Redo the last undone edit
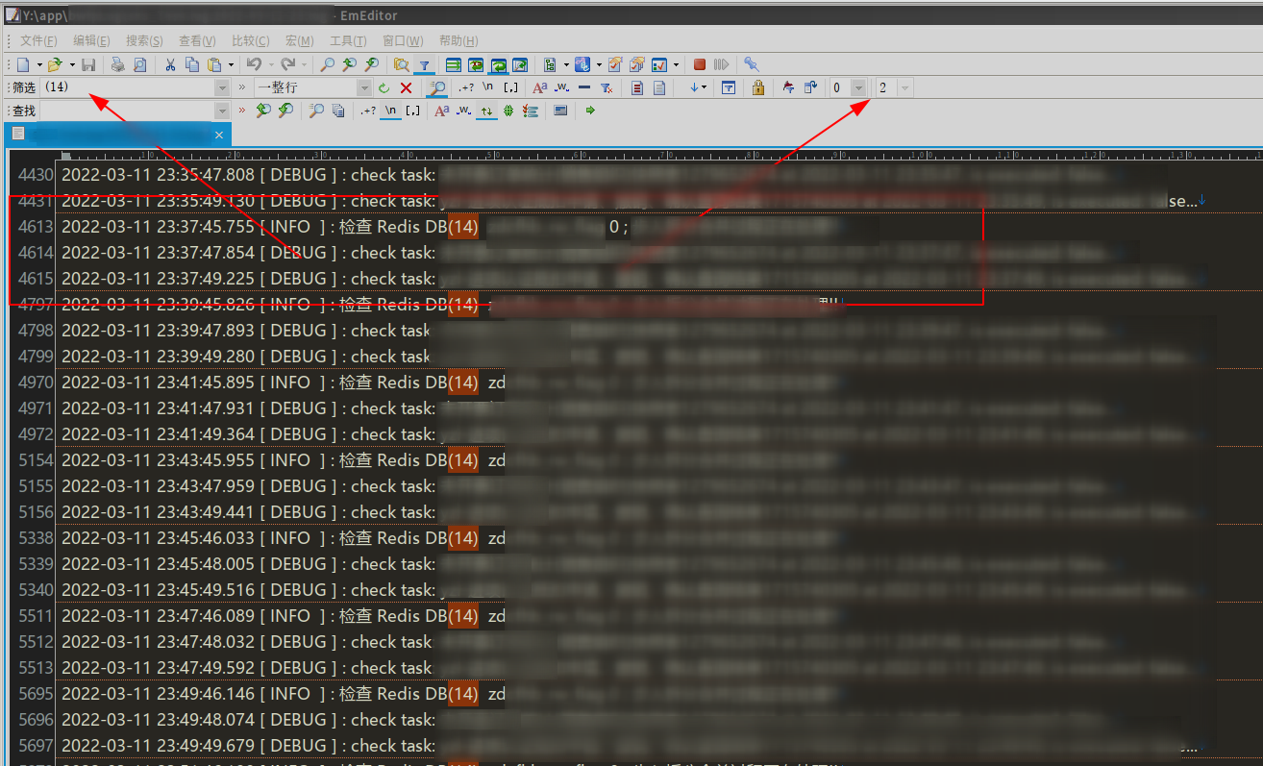 click(289, 64)
